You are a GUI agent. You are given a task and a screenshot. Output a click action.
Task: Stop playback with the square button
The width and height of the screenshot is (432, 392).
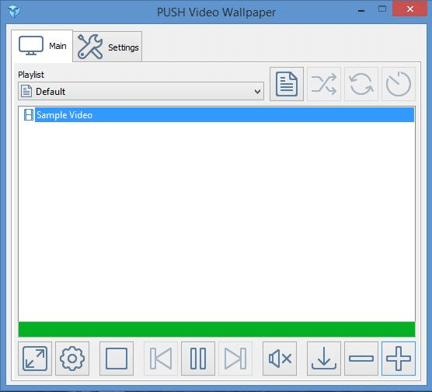pyautogui.click(x=117, y=359)
